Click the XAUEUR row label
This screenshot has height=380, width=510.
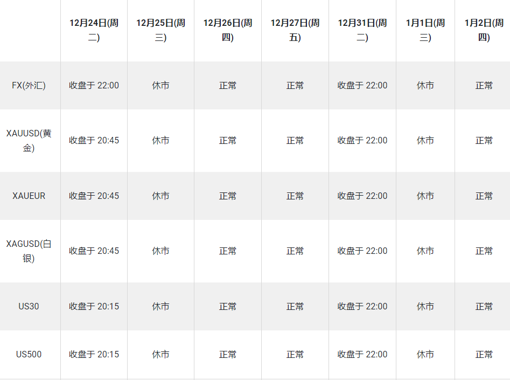29,196
